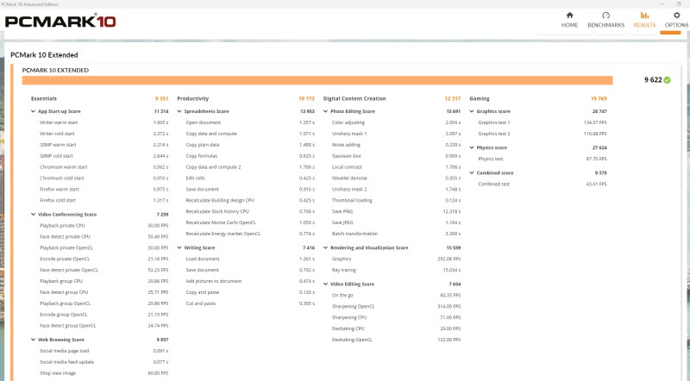
Task: Click the green valid result checkmark
Action: 667,80
